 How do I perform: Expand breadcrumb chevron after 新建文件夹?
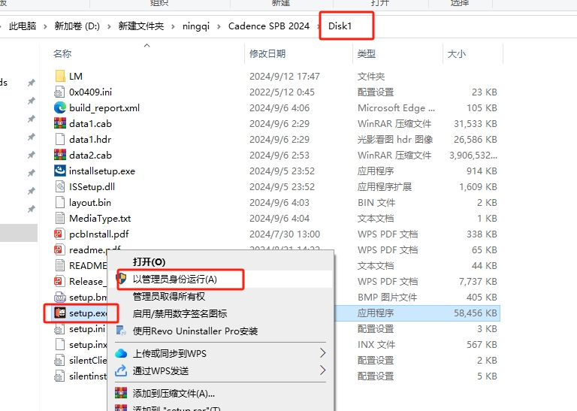click(174, 26)
